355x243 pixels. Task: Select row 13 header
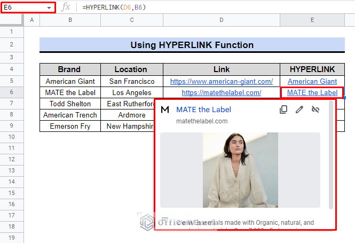[12, 171]
